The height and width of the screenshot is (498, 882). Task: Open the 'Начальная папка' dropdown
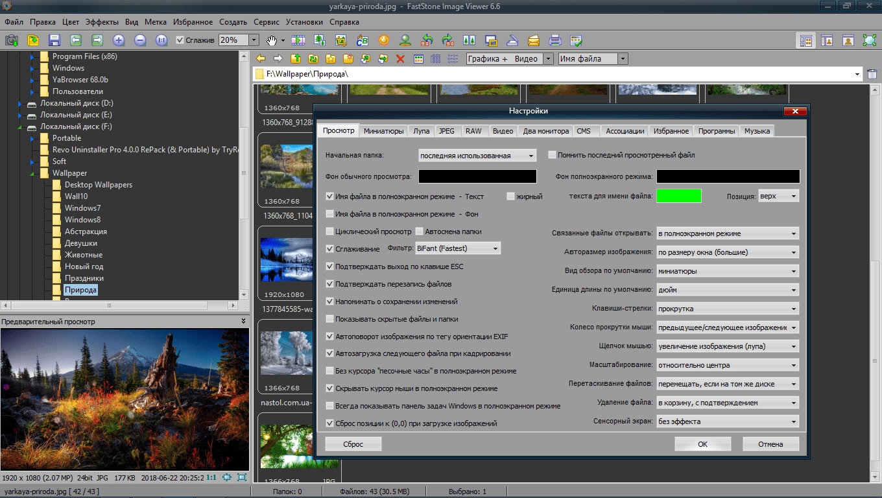(x=477, y=156)
